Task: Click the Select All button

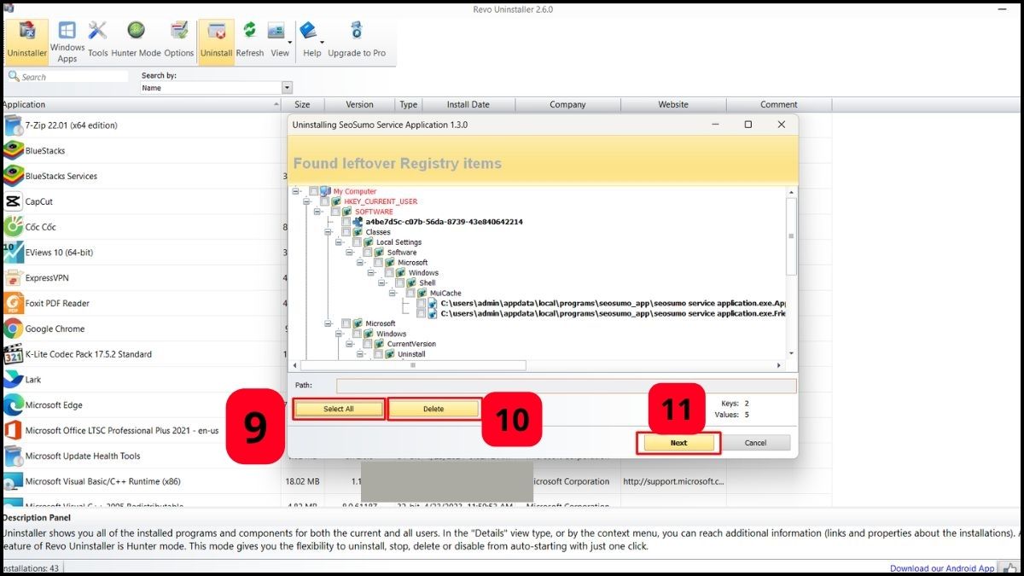Action: (x=338, y=409)
